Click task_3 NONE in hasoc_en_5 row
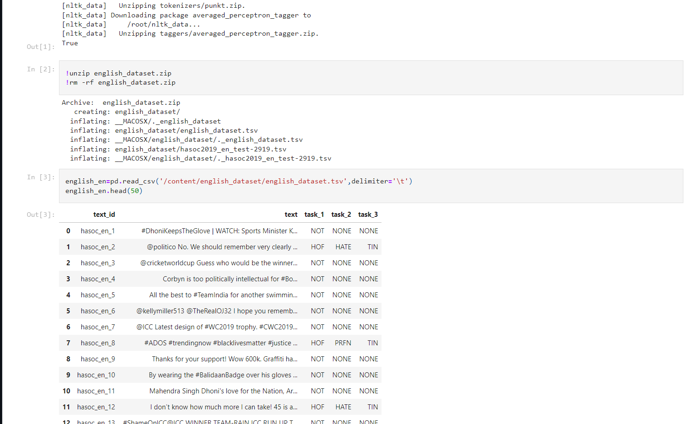Screen dimensions: 693x424 tap(369, 295)
